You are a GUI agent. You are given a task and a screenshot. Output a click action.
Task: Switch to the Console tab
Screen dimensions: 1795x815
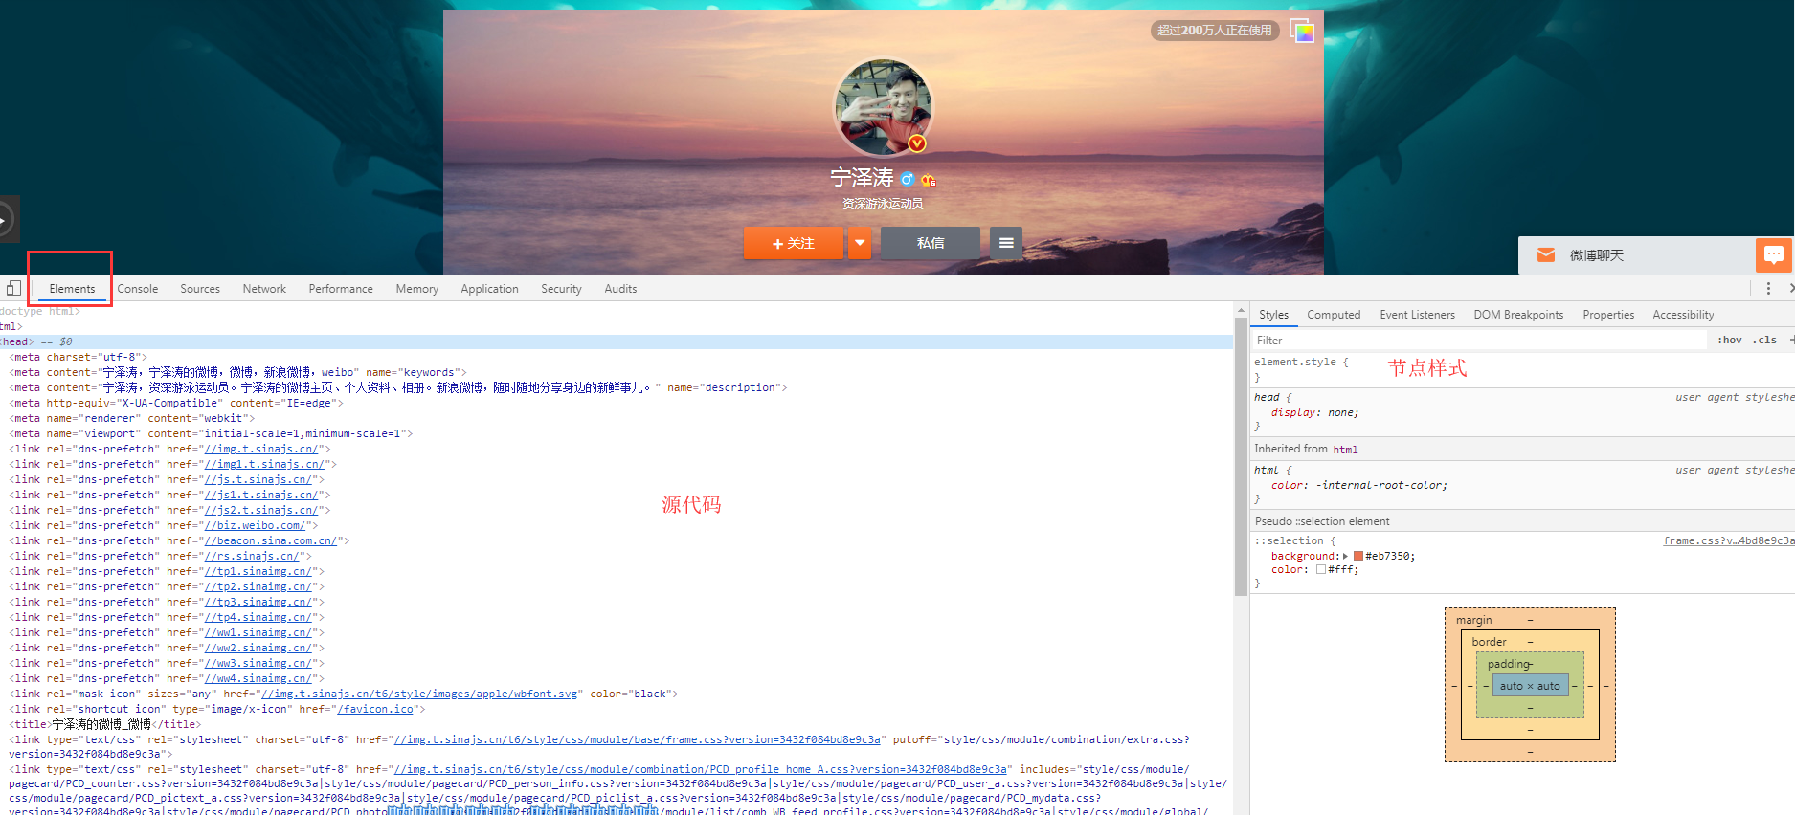pos(138,289)
